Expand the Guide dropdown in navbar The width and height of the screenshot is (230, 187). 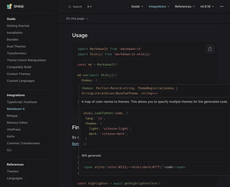pyautogui.click(x=137, y=6)
